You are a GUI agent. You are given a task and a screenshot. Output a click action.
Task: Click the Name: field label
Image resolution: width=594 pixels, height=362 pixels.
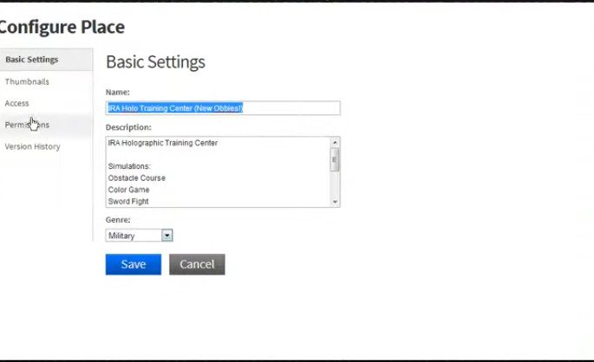pyautogui.click(x=118, y=92)
